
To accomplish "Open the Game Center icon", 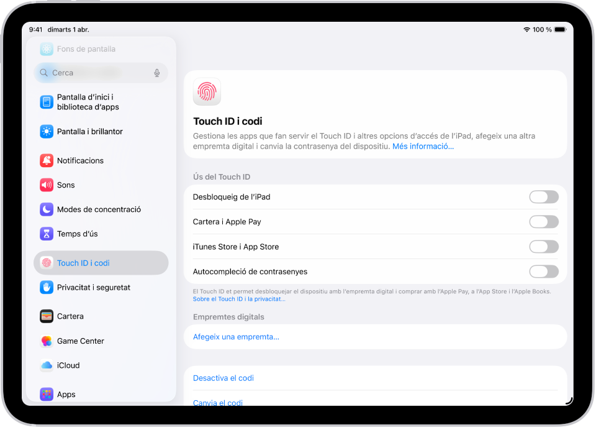I will [47, 341].
